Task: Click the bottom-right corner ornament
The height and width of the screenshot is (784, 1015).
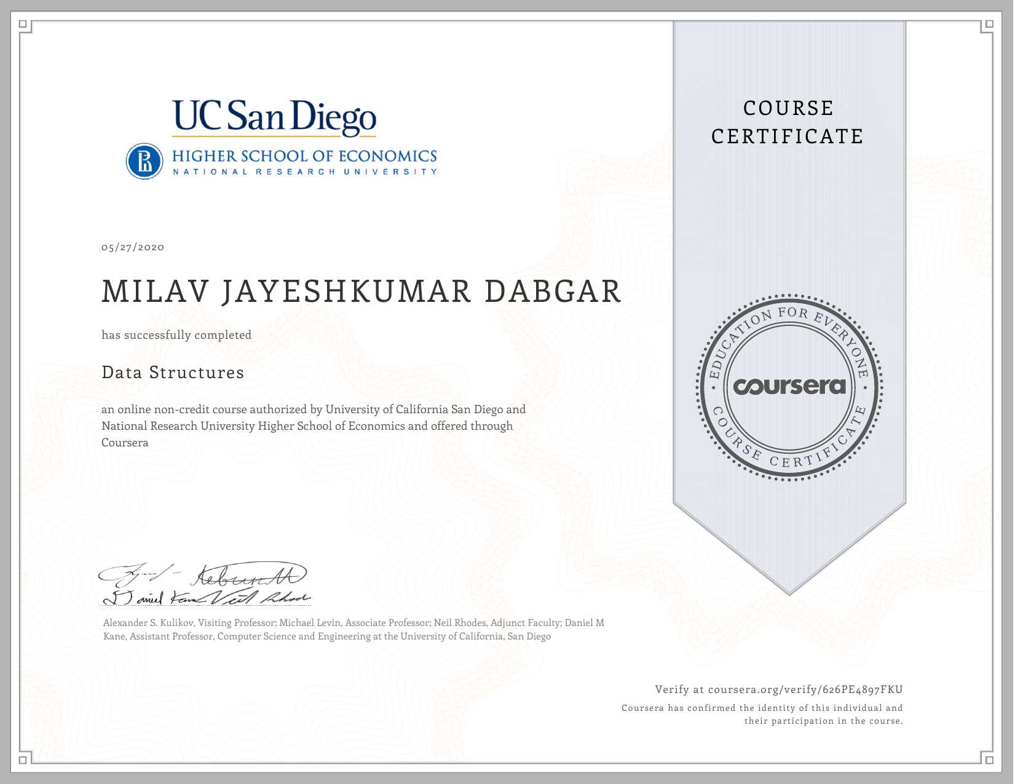Action: tap(988, 759)
